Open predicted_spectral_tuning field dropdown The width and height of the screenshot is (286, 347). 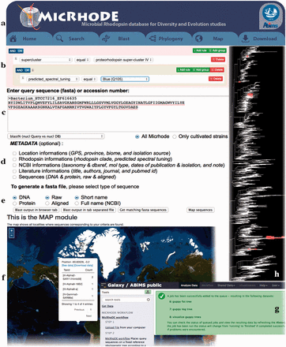pos(53,79)
